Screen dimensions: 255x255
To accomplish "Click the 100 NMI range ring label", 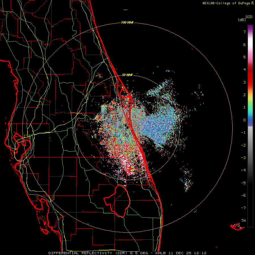I will pos(127,22).
